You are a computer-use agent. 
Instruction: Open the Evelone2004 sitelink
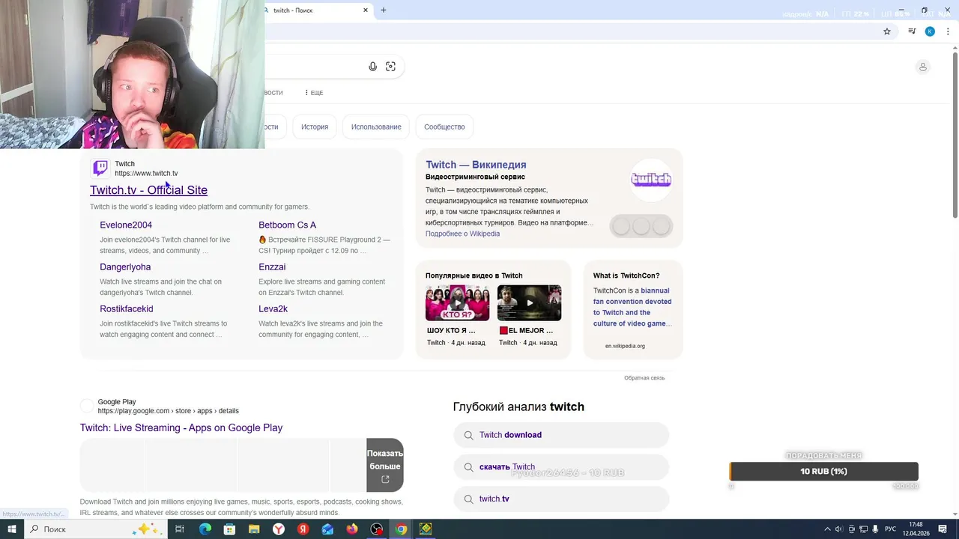click(x=126, y=225)
